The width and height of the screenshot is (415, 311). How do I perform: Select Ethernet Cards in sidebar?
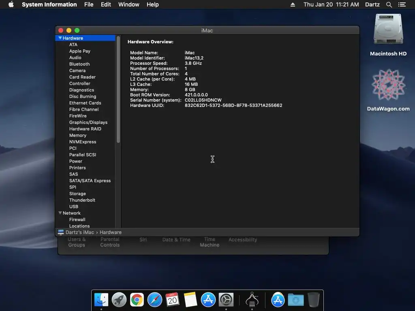click(85, 103)
